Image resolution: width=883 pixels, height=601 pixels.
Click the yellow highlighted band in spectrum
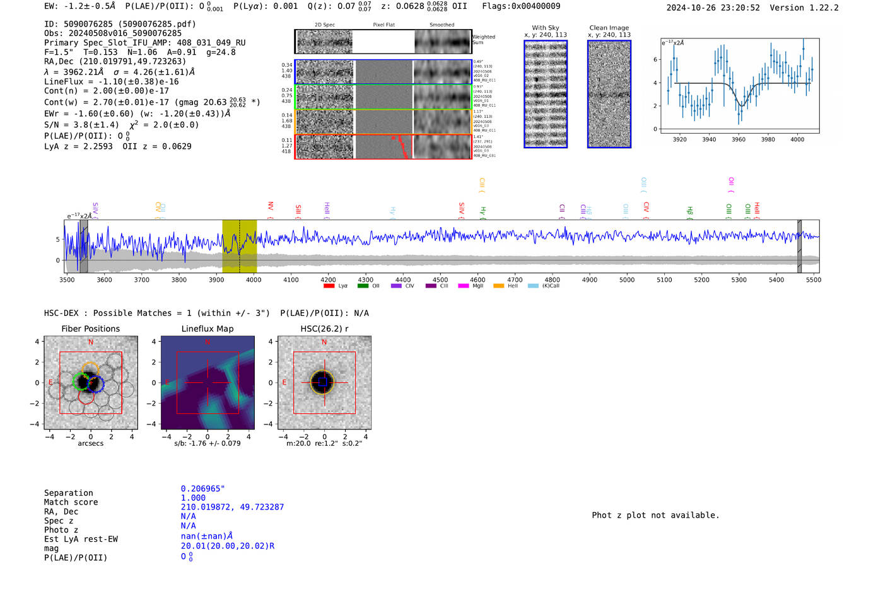(240, 246)
